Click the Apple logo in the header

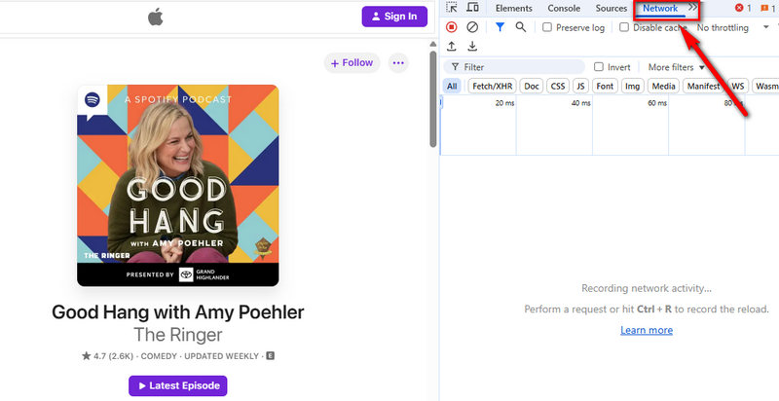pyautogui.click(x=156, y=17)
